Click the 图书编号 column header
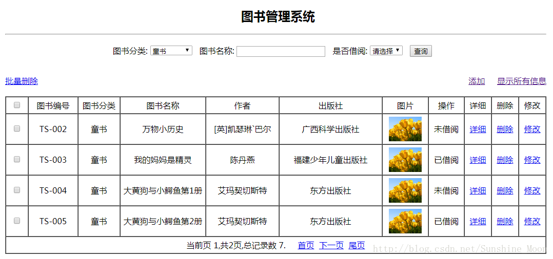553x259 pixels. tap(53, 105)
